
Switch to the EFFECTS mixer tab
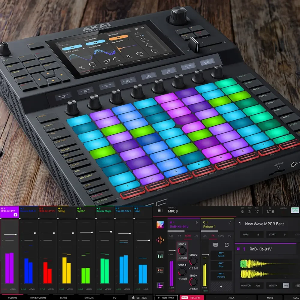coord(89,298)
